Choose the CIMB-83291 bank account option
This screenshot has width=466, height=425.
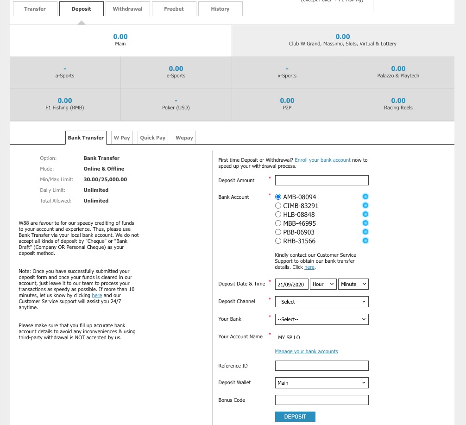pyautogui.click(x=278, y=205)
